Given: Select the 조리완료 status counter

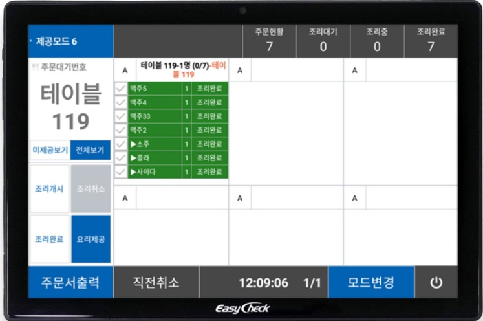Looking at the screenshot, I should point(431,41).
